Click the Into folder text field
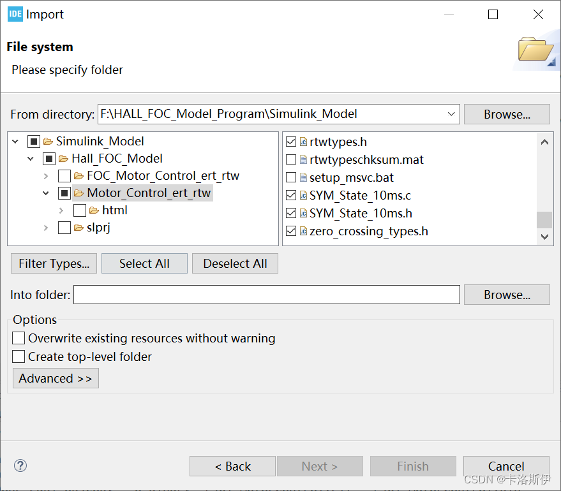This screenshot has height=491, width=561. (267, 295)
